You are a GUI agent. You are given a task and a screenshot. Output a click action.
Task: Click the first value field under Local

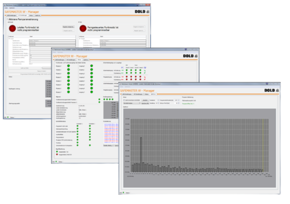click(x=52, y=41)
